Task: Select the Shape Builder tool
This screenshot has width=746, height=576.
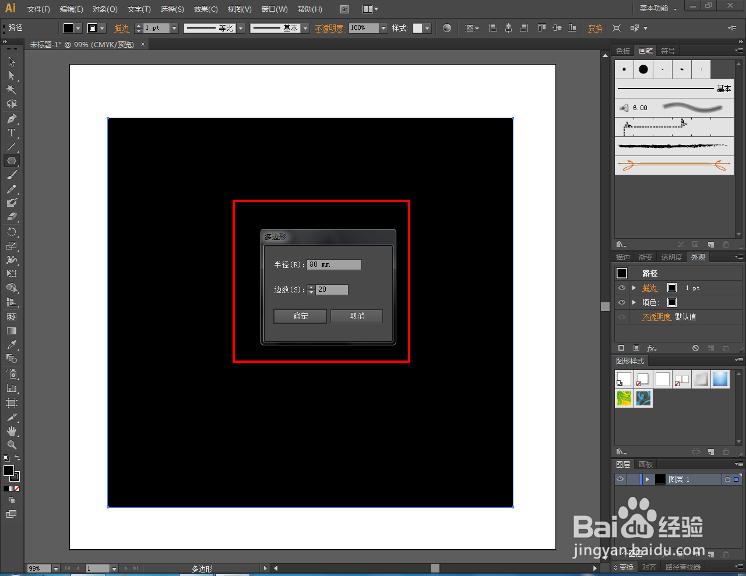Action: 12,288
